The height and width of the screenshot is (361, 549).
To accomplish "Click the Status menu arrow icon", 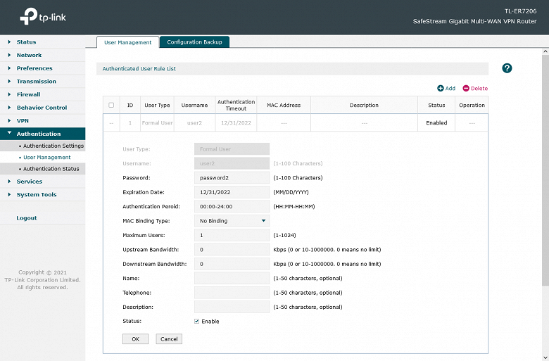I will tap(9, 42).
